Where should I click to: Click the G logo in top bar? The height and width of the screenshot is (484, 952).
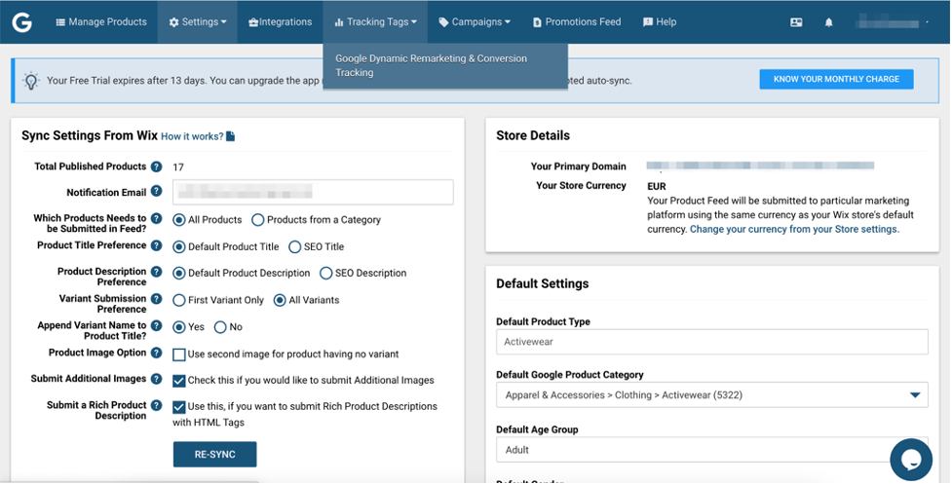click(21, 22)
